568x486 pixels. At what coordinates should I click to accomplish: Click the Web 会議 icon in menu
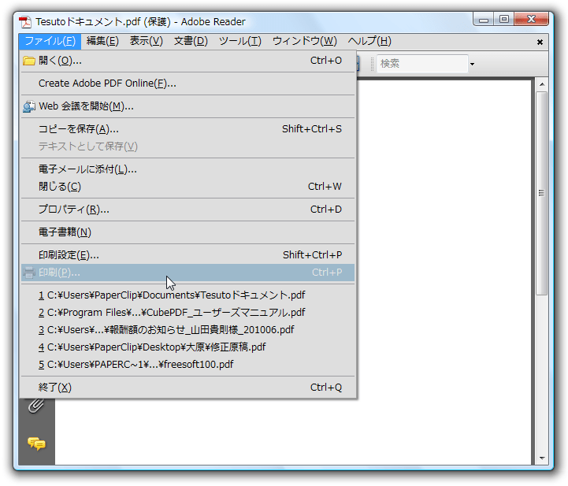point(29,106)
